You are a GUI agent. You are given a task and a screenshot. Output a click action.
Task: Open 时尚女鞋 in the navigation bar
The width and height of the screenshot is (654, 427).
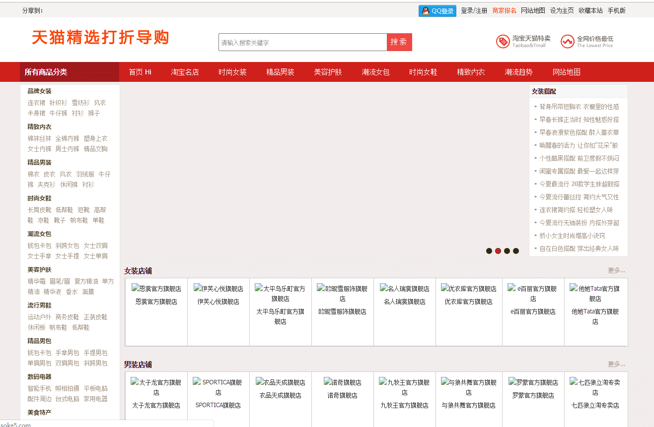pyautogui.click(x=423, y=72)
